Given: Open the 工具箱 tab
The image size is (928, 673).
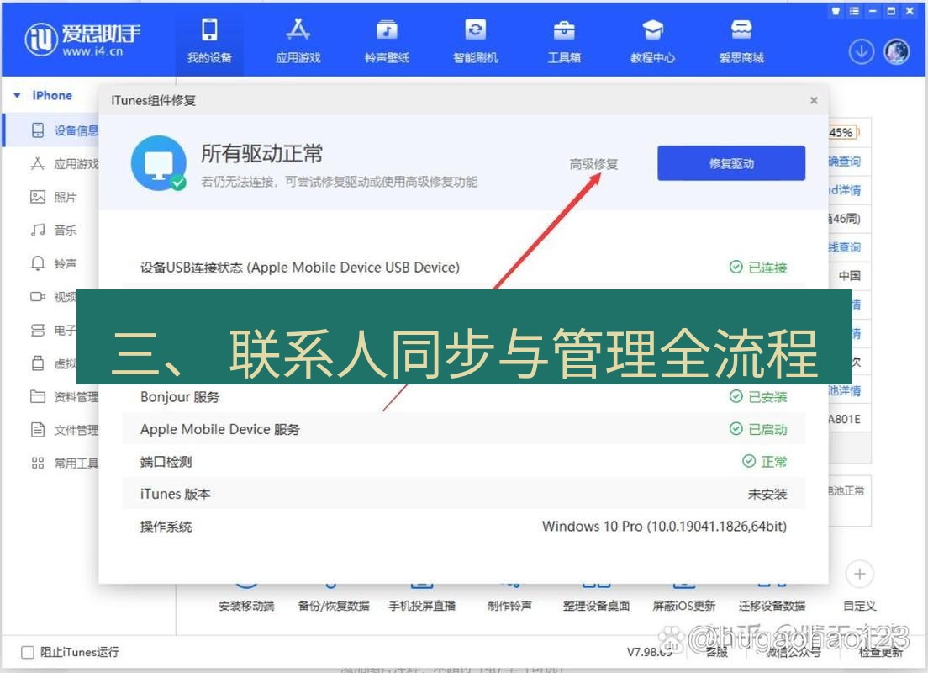Looking at the screenshot, I should click(563, 41).
